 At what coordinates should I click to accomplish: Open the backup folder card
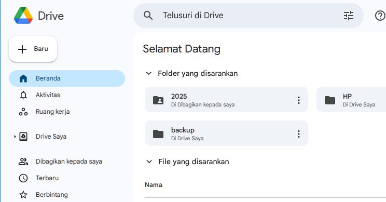[226, 133]
